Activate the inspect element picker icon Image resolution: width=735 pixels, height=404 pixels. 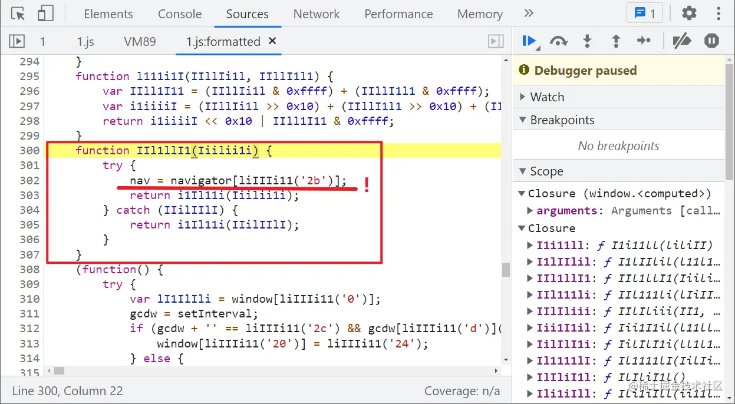18,14
